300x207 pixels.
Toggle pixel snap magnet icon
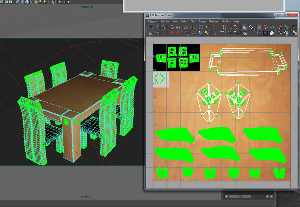(265, 27)
